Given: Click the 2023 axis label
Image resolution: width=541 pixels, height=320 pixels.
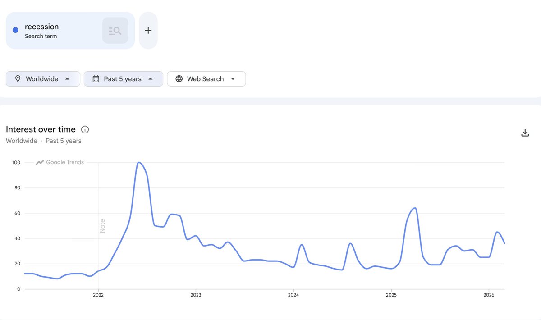Looking at the screenshot, I should pyautogui.click(x=196, y=295).
